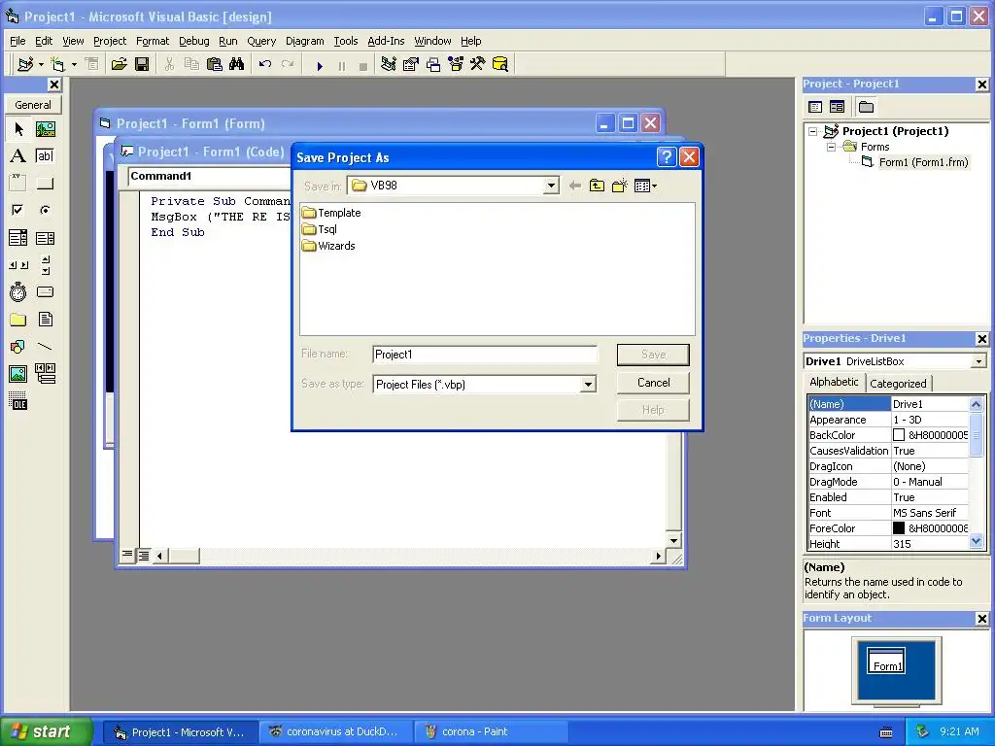Viewport: 995px width, 746px height.
Task: Click the Find binoculars toolbar icon
Action: [237, 64]
